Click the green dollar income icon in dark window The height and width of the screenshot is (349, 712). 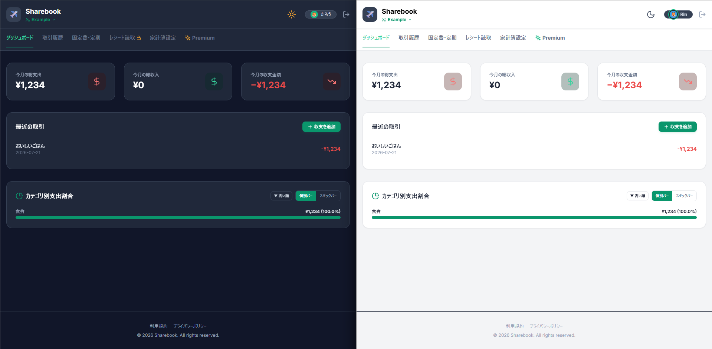(x=214, y=82)
